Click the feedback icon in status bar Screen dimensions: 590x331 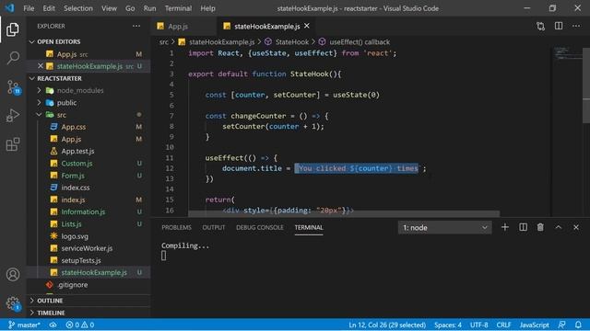[x=561, y=325]
